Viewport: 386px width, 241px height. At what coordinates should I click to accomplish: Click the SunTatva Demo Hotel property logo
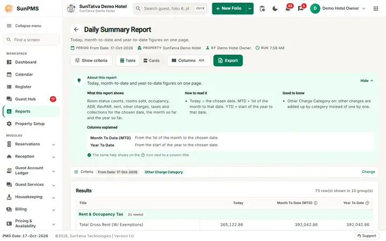71,9
